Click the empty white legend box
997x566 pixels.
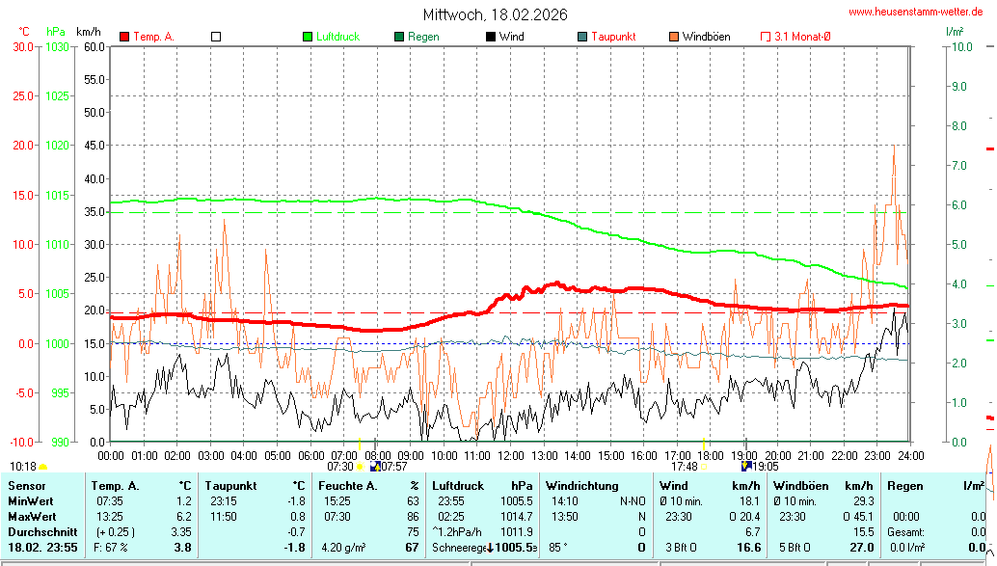[x=216, y=37]
